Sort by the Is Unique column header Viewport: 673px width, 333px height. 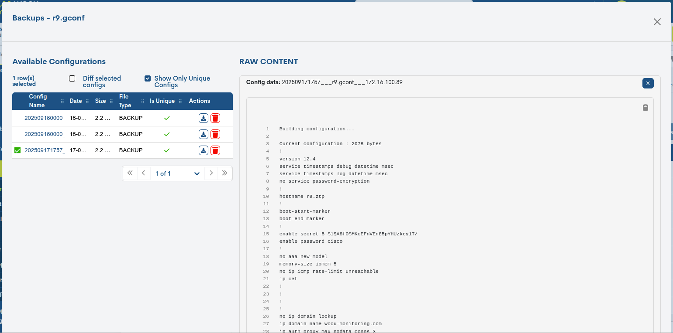[x=162, y=101]
